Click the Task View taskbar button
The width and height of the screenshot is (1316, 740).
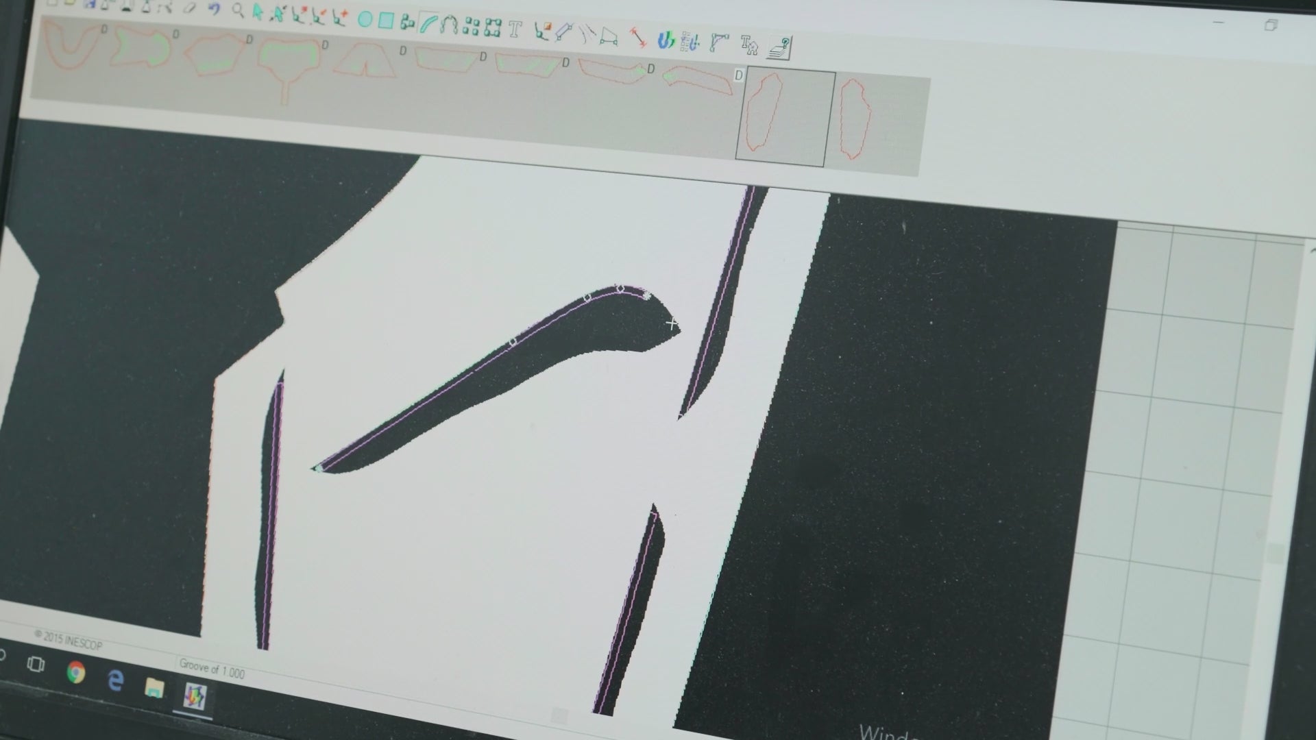coord(36,664)
